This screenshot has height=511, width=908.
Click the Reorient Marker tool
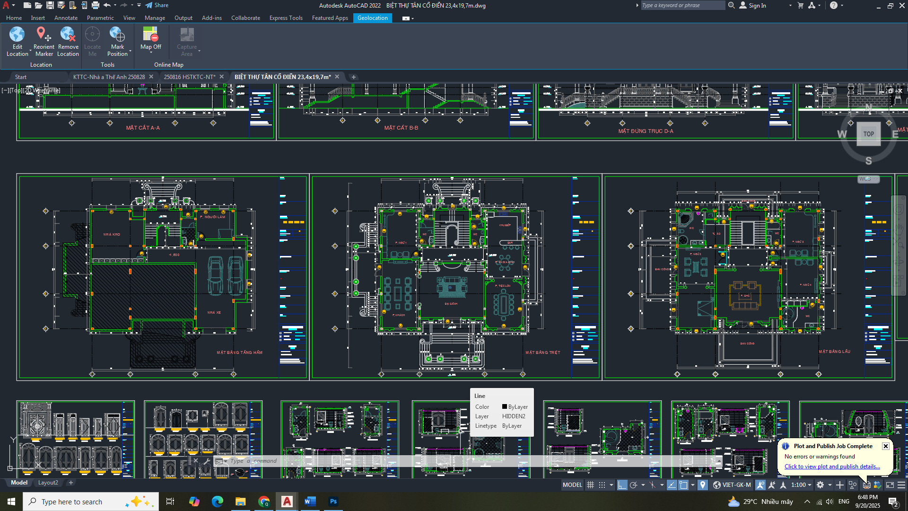(44, 35)
